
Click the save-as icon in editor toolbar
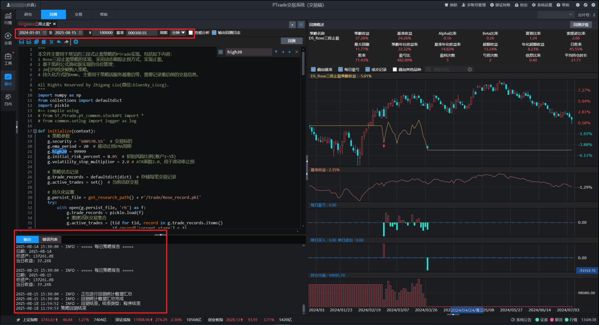[29, 42]
